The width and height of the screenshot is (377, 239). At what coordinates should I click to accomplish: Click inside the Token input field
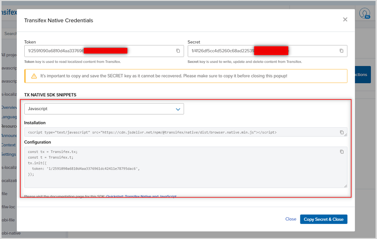86,50
